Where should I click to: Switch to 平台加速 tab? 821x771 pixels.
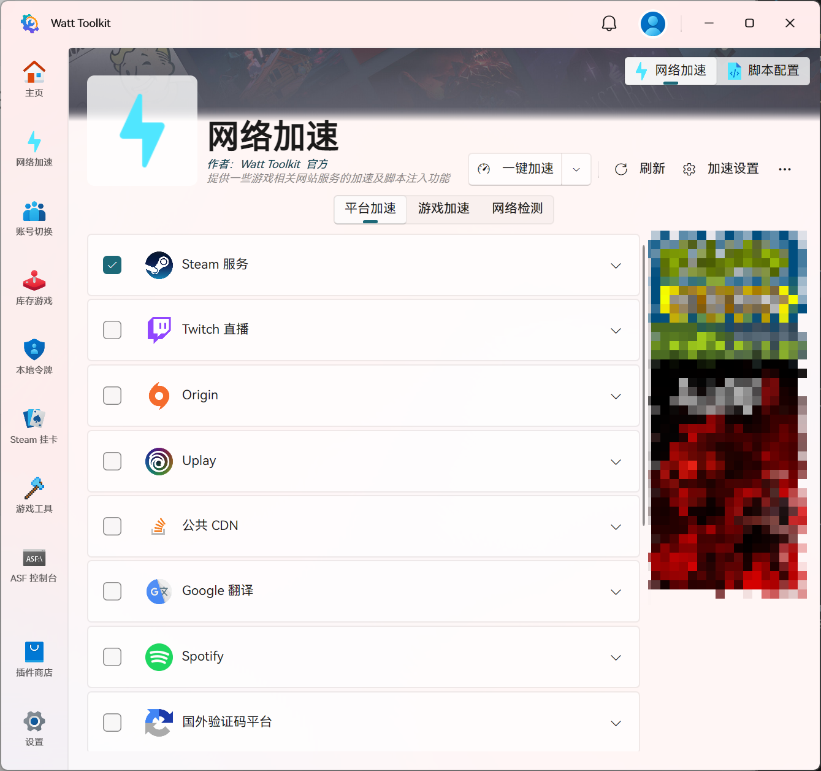click(370, 209)
